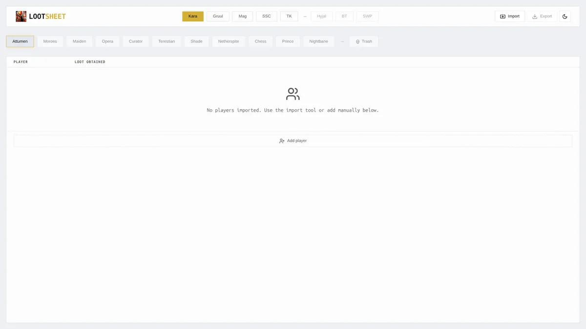Click the 'No players imported' message
Image resolution: width=586 pixels, height=329 pixels.
[293, 110]
